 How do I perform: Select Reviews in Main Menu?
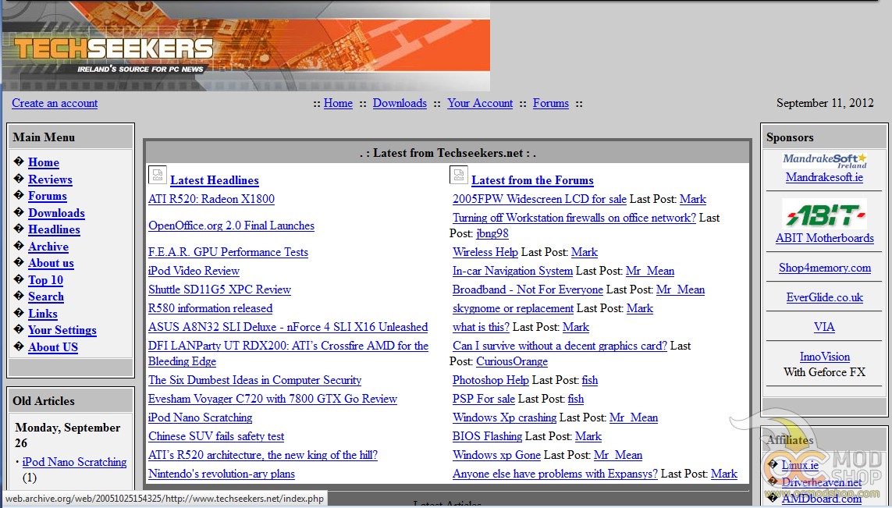pos(50,179)
